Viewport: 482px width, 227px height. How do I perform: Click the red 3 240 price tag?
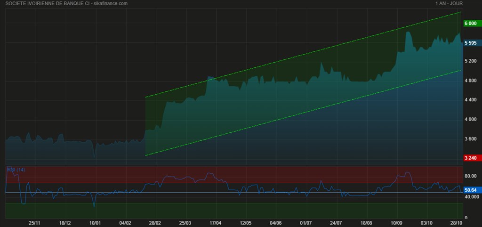pos(472,158)
